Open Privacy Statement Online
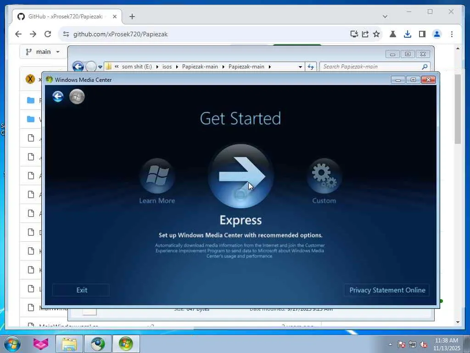The image size is (470, 353). (387, 290)
